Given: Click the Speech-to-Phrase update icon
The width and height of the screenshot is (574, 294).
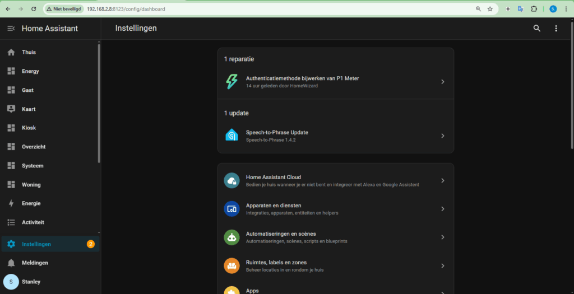Looking at the screenshot, I should tap(232, 136).
